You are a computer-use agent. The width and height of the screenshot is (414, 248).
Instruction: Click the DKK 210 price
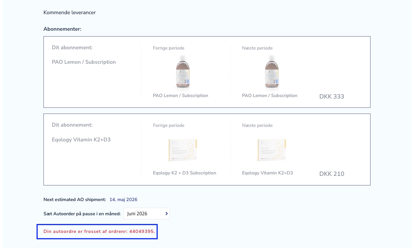click(x=332, y=174)
